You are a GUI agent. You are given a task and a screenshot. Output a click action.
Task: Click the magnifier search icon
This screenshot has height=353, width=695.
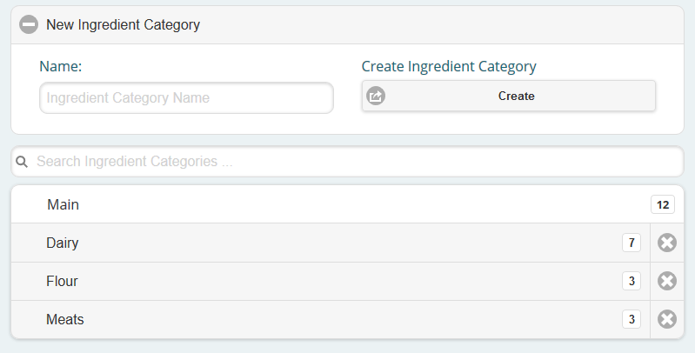coord(22,162)
